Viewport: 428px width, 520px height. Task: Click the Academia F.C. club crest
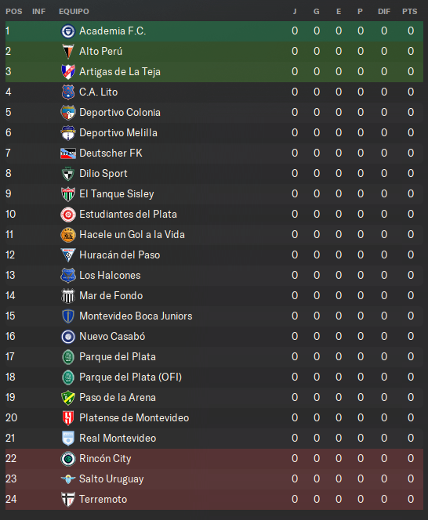(x=68, y=31)
